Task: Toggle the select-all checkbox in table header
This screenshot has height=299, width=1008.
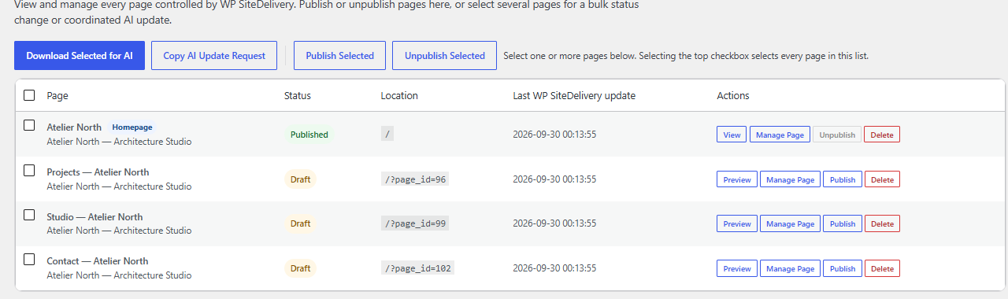Action: coord(29,95)
